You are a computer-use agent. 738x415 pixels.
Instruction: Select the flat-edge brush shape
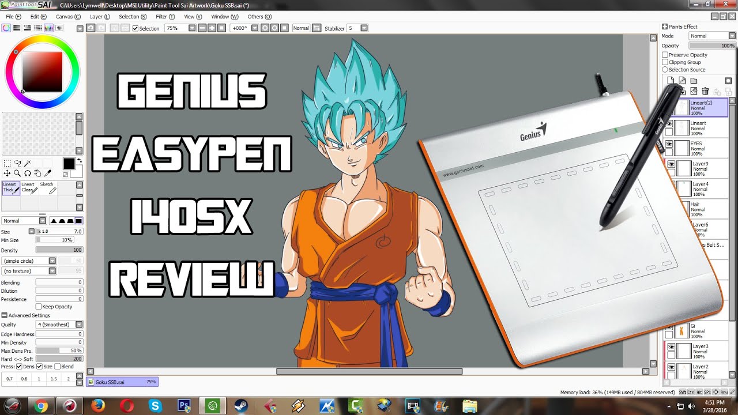click(78, 221)
